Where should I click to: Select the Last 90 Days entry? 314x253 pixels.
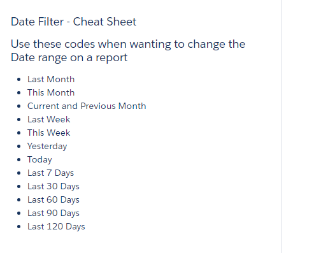pos(54,213)
